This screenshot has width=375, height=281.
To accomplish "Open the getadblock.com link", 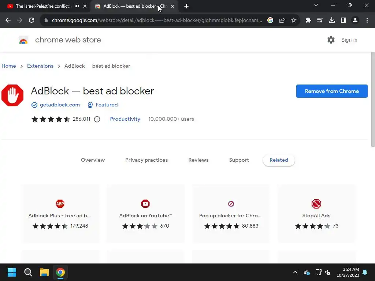I will [x=60, y=105].
